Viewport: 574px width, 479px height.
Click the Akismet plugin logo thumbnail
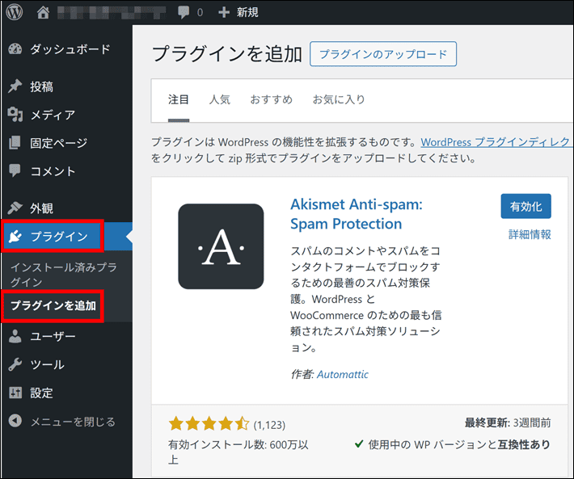click(x=221, y=246)
